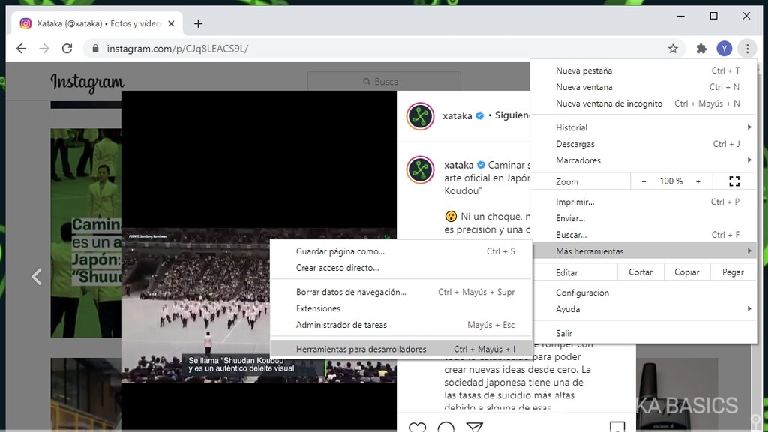Click the Siguiendo follow status link
The width and height of the screenshot is (768, 432).
pos(511,115)
